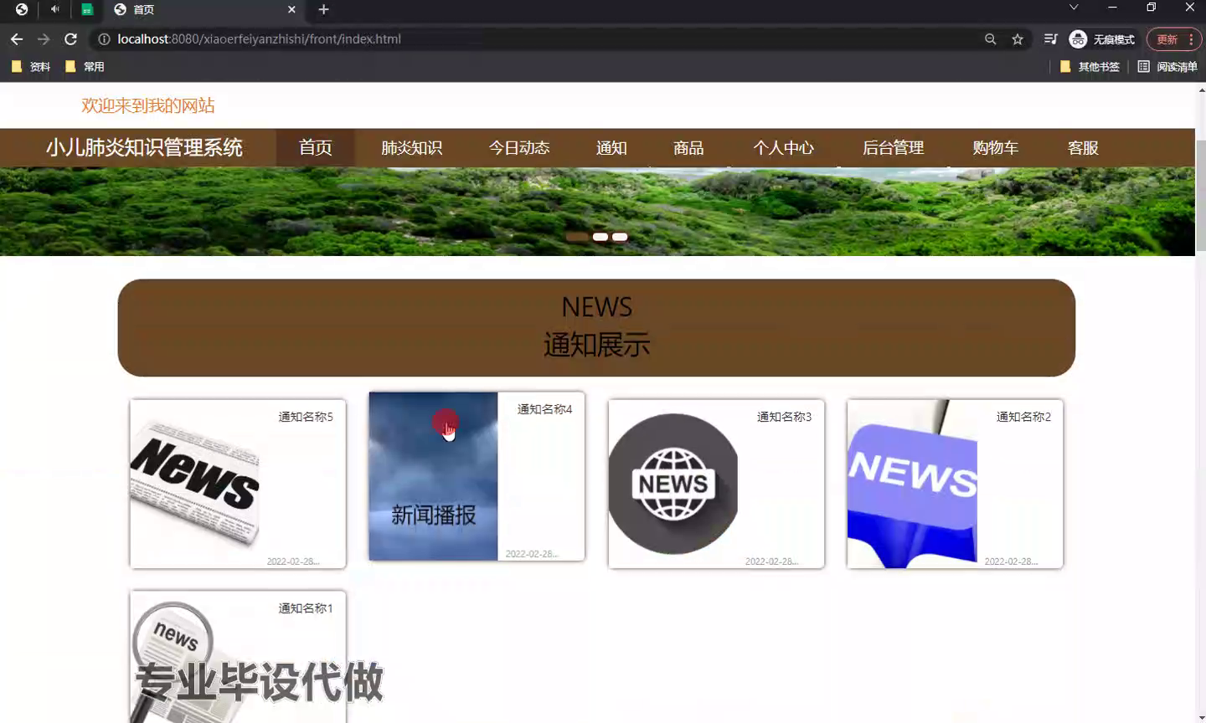Click the 通知名称1 title text
Viewport: 1206px width, 723px height.
(x=306, y=608)
